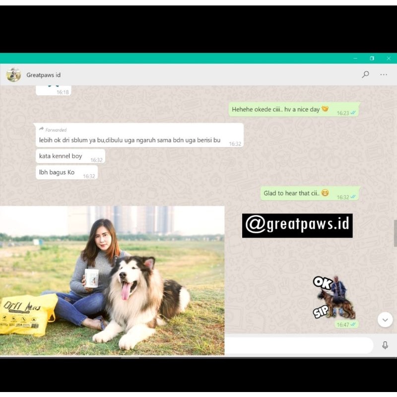Click the emoji in 'Glad to hear that' message
397x397 pixels.
[x=325, y=193]
